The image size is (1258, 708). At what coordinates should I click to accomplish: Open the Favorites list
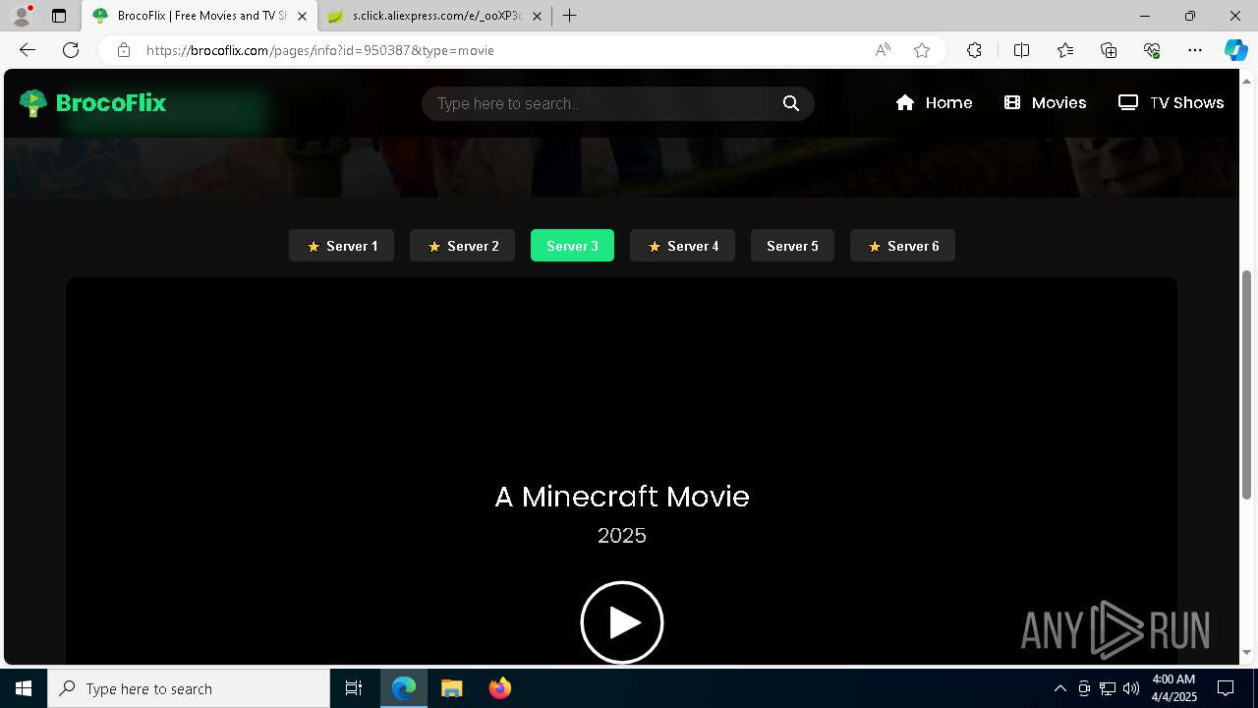1065,50
